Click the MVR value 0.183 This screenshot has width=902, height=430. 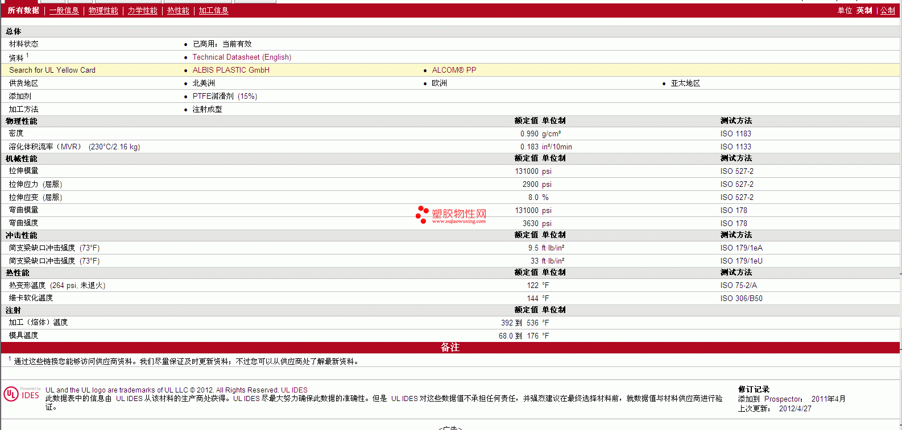pyautogui.click(x=529, y=147)
